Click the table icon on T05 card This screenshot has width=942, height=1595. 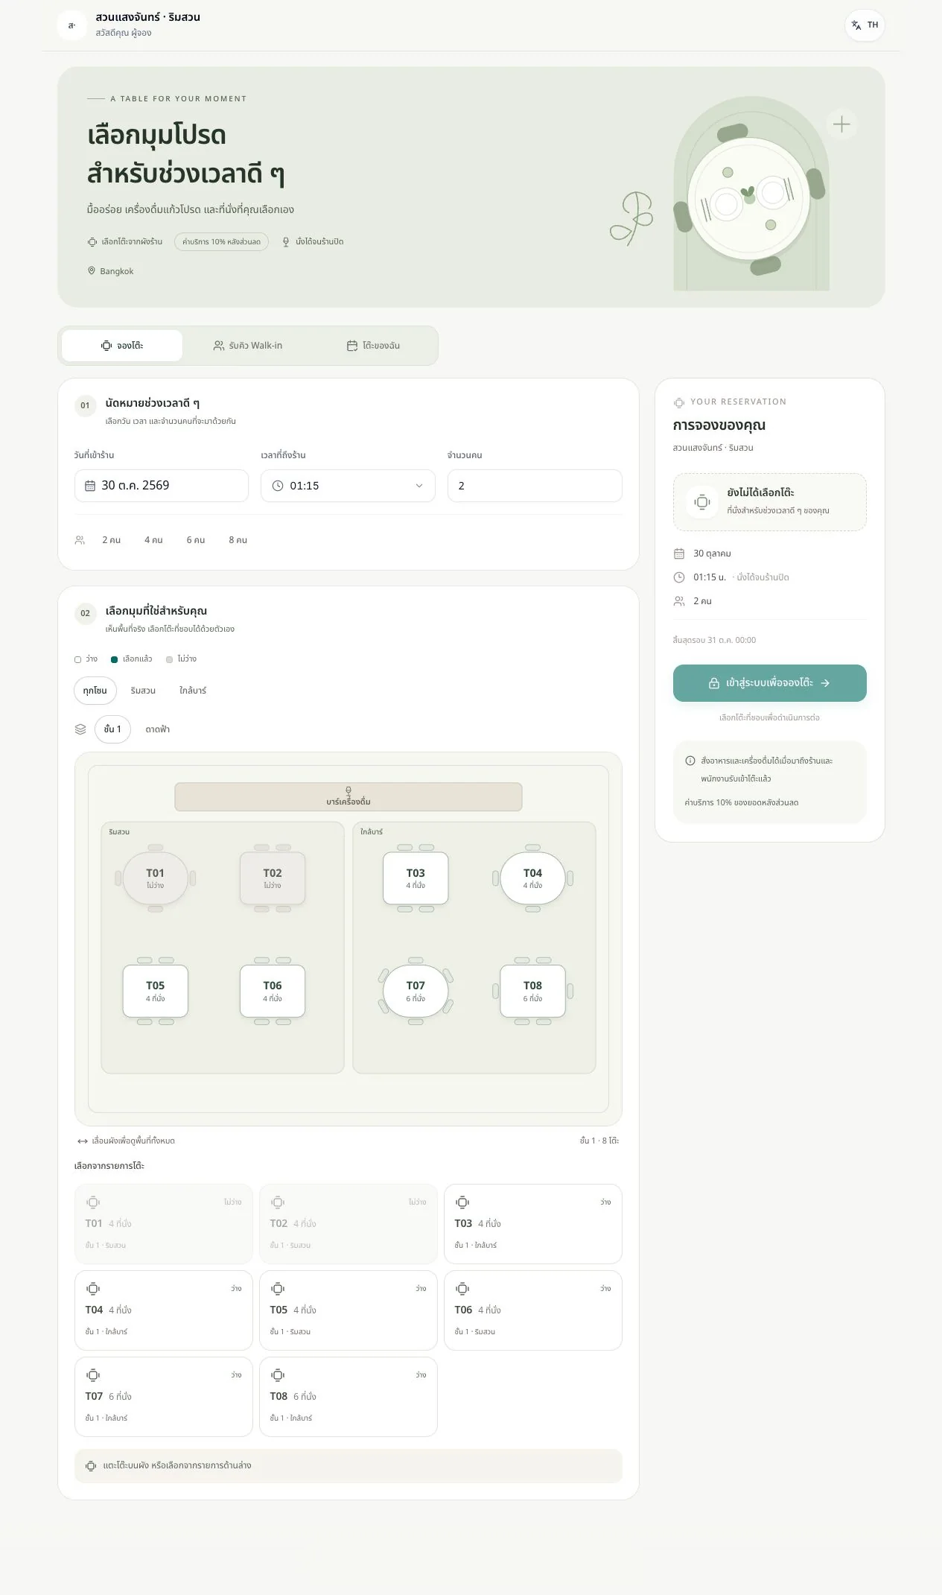(278, 1288)
